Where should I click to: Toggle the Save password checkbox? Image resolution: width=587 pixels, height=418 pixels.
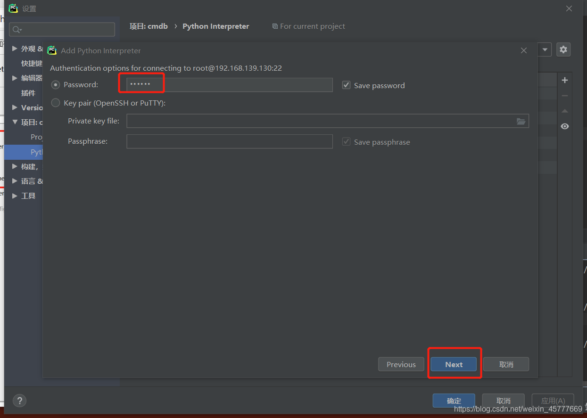pos(346,85)
